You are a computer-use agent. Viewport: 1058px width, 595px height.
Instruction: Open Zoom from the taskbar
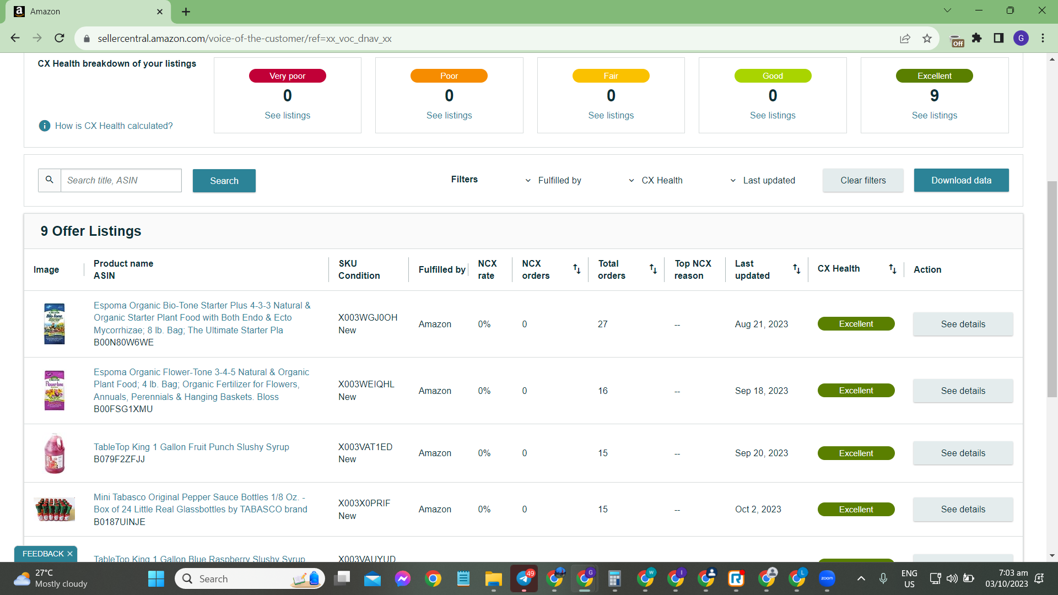827,578
